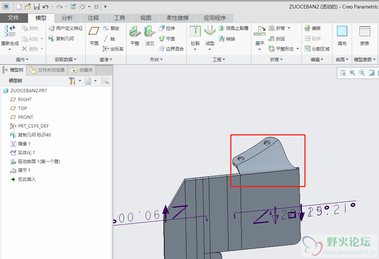The height and width of the screenshot is (259, 379).
Task: Open the 族表 (Family Table) tool
Action: pyautogui.click(x=365, y=36)
